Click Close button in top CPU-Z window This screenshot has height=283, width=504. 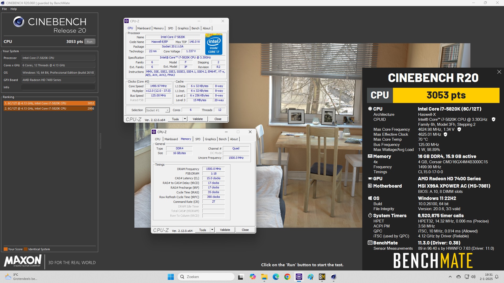[x=218, y=119]
